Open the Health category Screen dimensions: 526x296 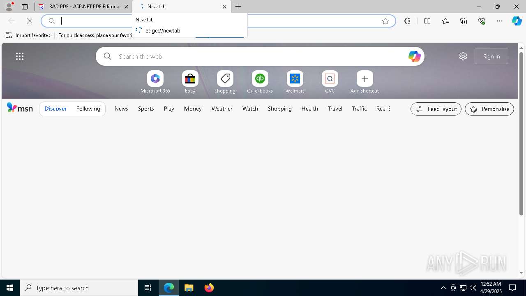(x=310, y=109)
